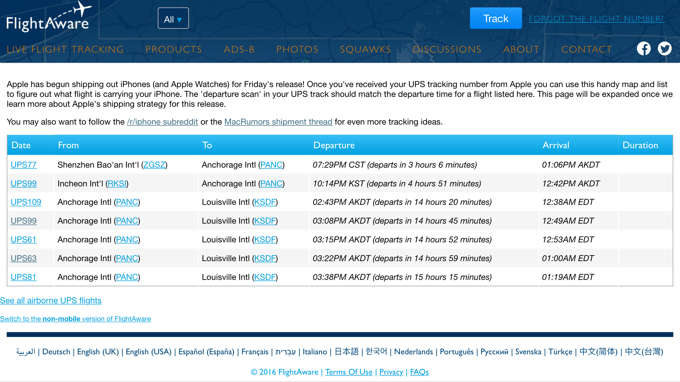Open PANC origin link in UPS109 row

(127, 202)
